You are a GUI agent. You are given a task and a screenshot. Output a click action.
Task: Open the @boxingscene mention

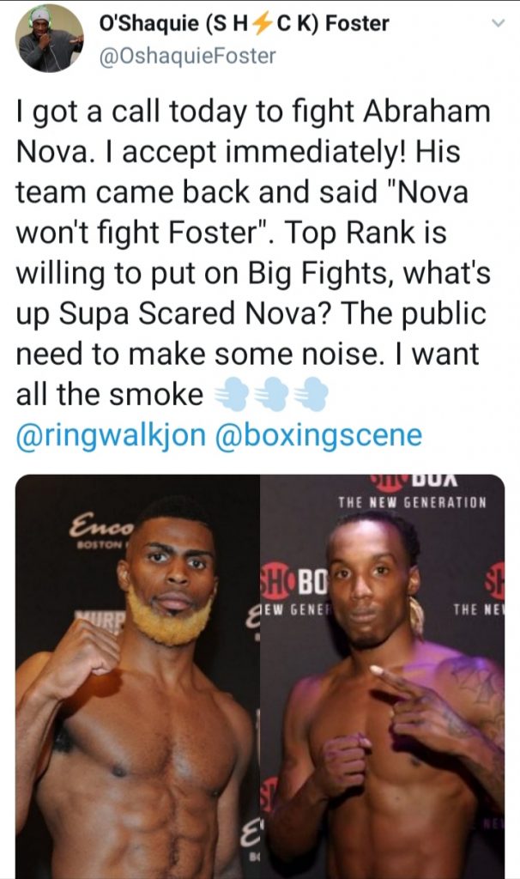pyautogui.click(x=319, y=435)
